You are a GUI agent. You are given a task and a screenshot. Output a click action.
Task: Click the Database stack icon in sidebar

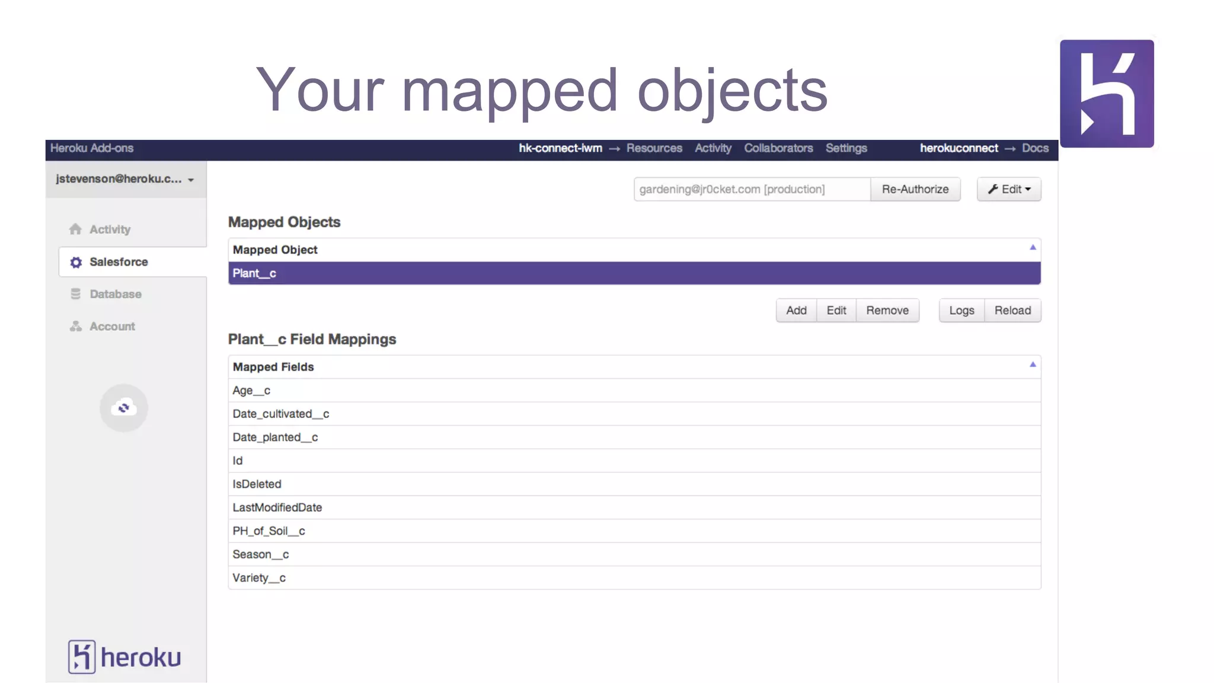pos(75,294)
